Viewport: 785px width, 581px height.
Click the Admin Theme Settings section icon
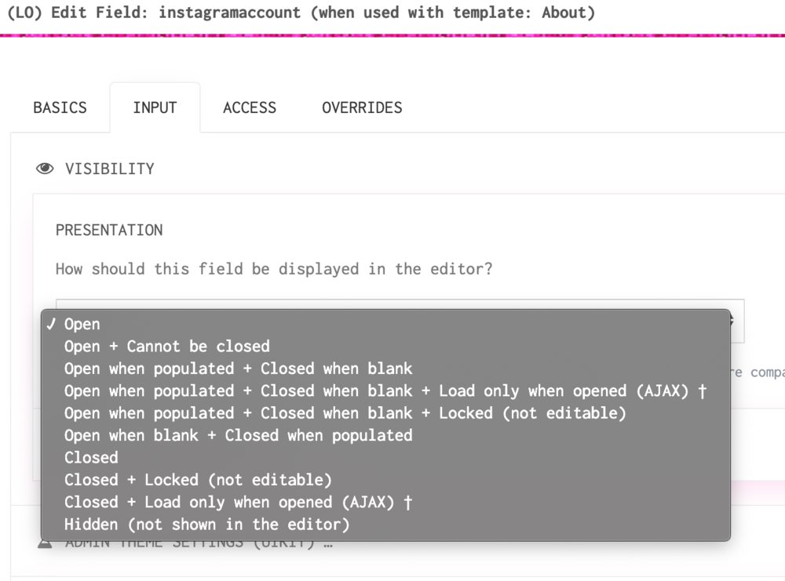pyautogui.click(x=46, y=543)
